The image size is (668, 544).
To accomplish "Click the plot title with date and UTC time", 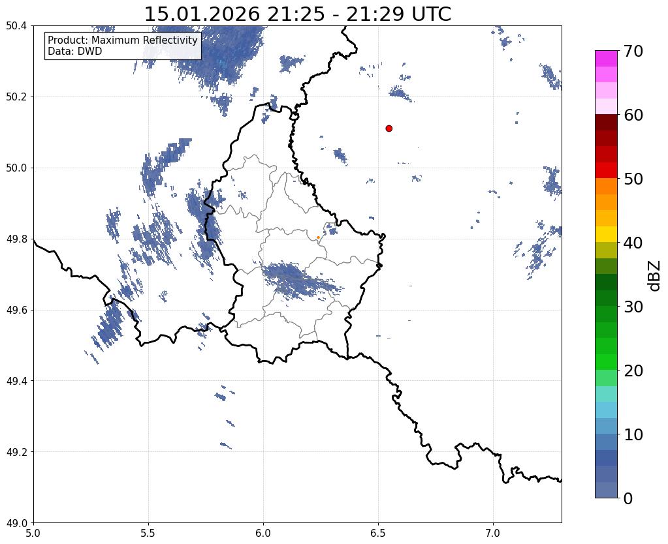I will [x=297, y=14].
